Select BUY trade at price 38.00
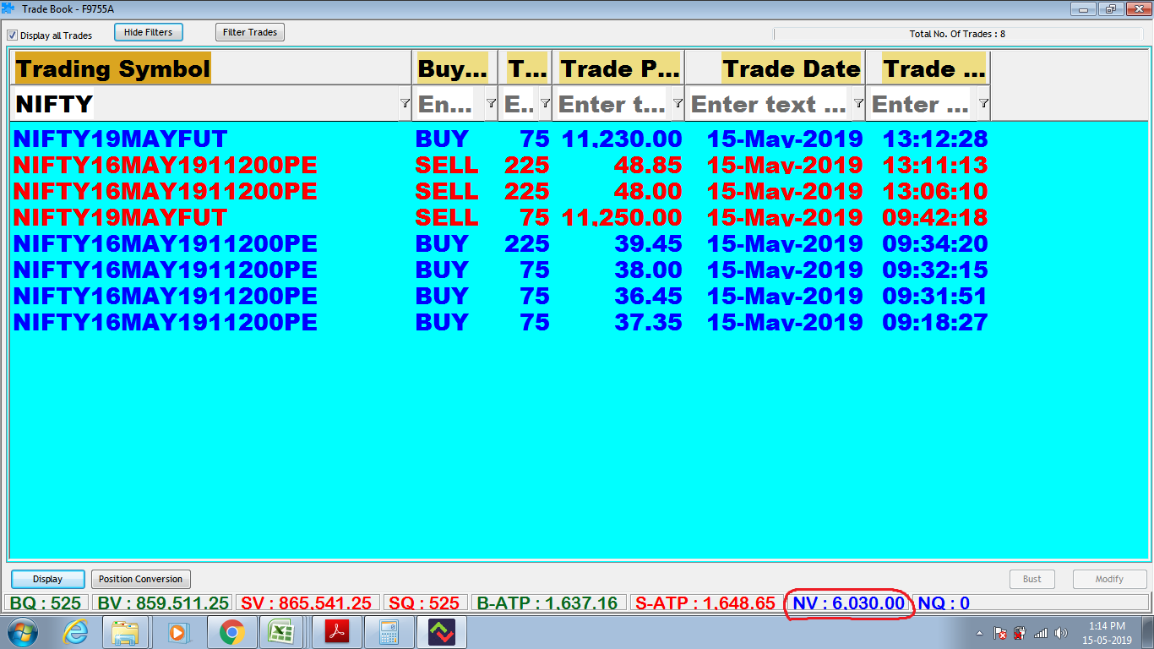This screenshot has width=1154, height=649. pos(501,270)
